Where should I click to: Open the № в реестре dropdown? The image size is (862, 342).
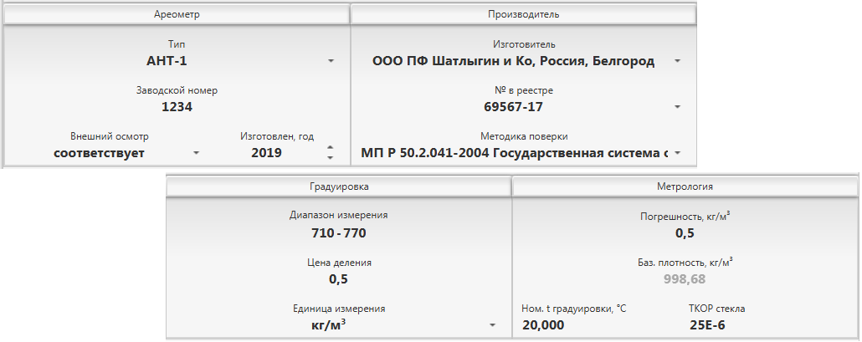point(677,107)
